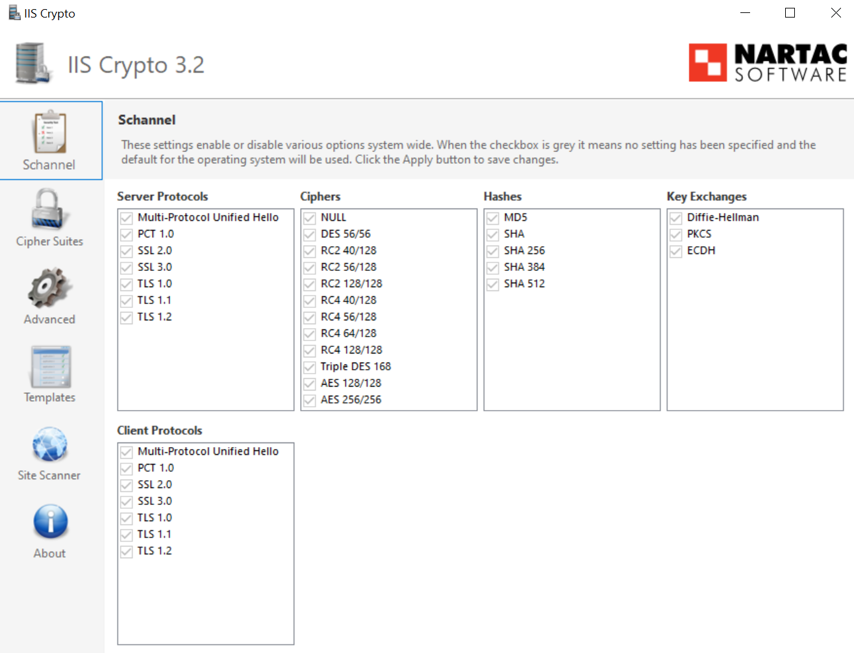Select the Cipher Suites label in sidebar
The width and height of the screenshot is (854, 653).
[x=50, y=242]
